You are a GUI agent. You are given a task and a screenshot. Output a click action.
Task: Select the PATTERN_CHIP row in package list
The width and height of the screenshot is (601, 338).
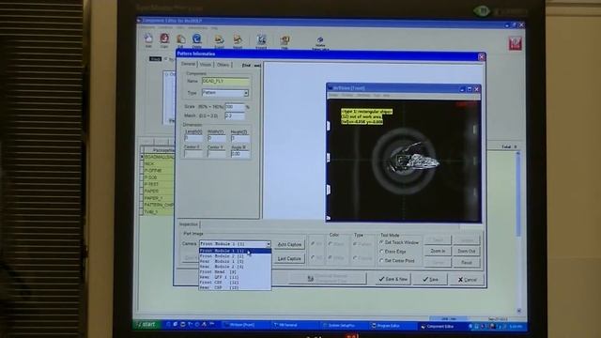[x=159, y=205]
